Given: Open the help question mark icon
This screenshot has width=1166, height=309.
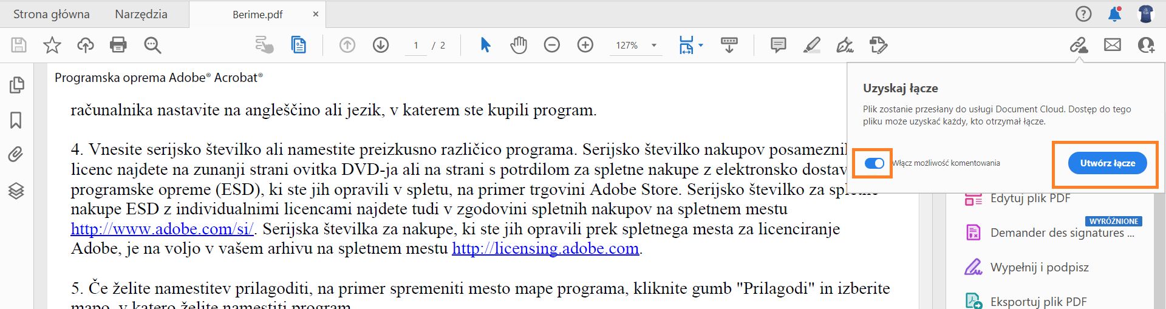Looking at the screenshot, I should point(1083,14).
